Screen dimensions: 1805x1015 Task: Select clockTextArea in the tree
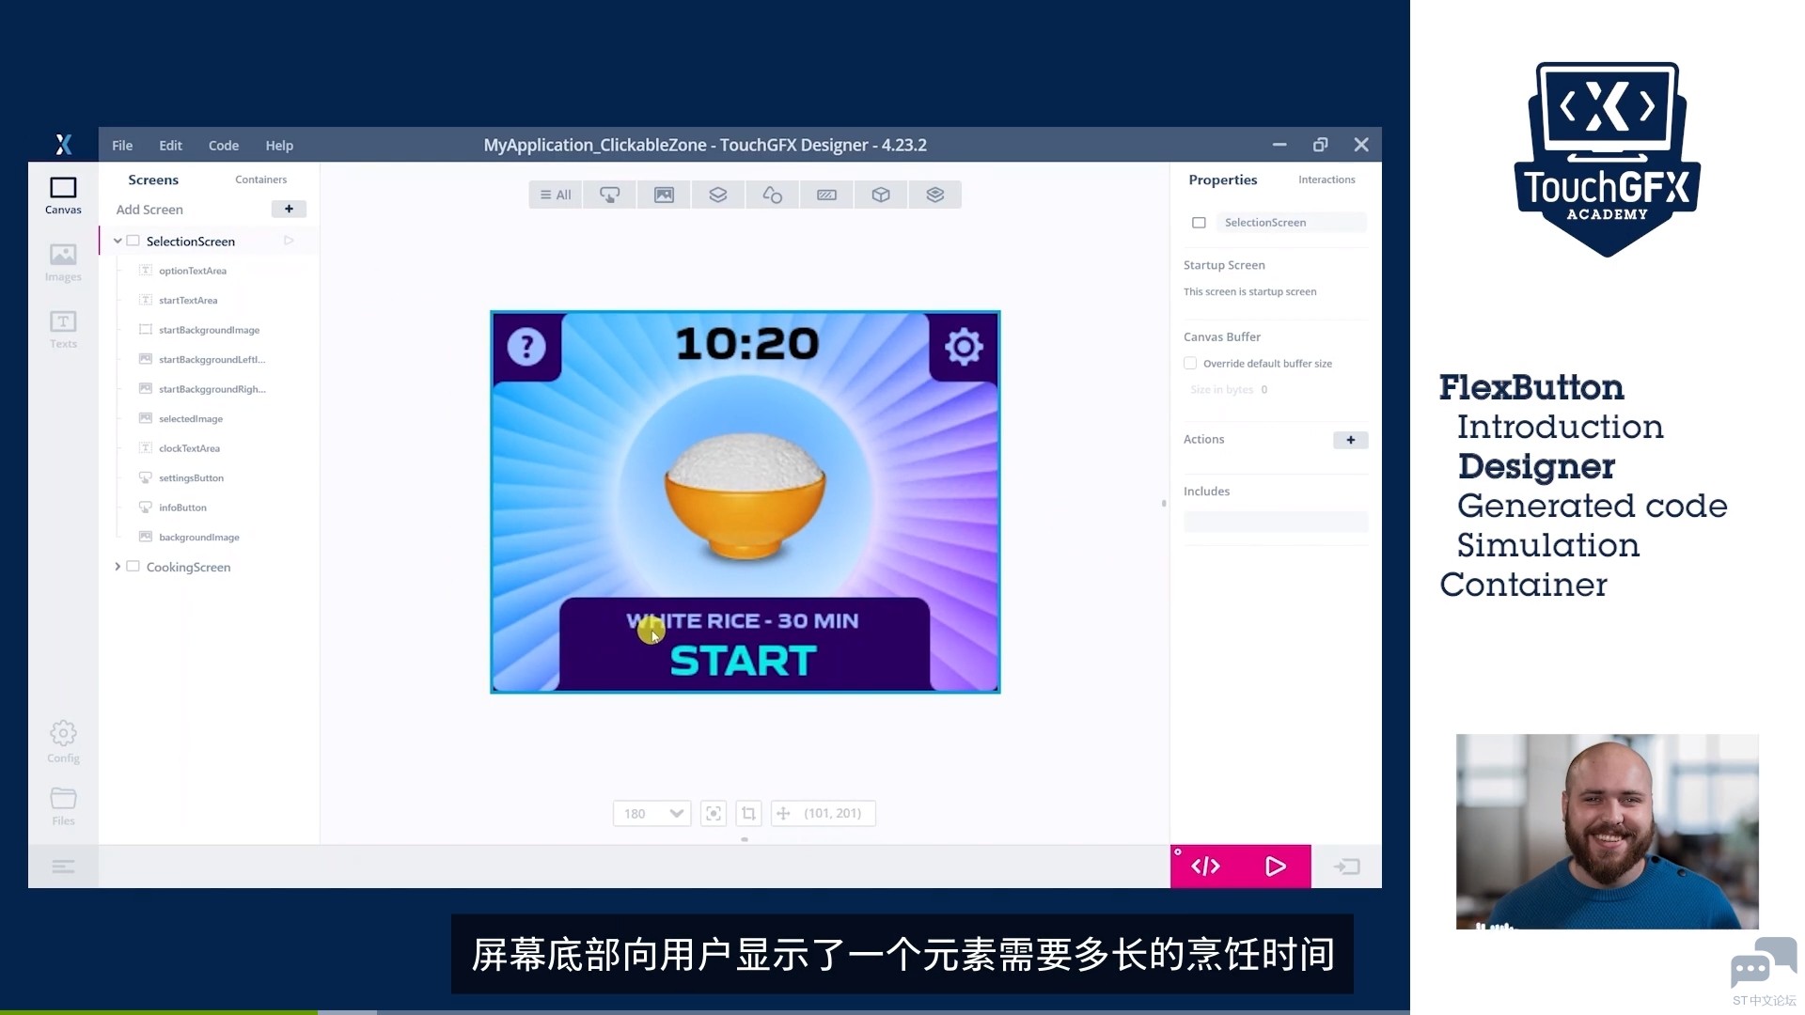point(189,448)
